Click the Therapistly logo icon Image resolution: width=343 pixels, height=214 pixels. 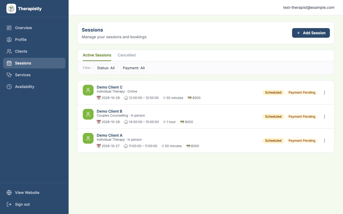(11, 9)
